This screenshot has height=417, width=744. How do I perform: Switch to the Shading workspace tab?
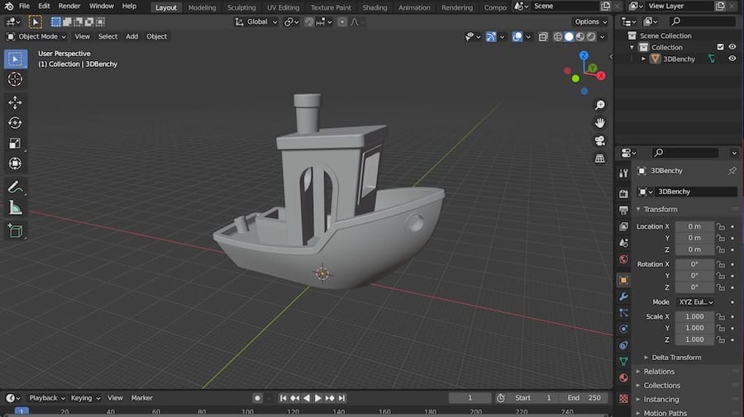point(374,7)
